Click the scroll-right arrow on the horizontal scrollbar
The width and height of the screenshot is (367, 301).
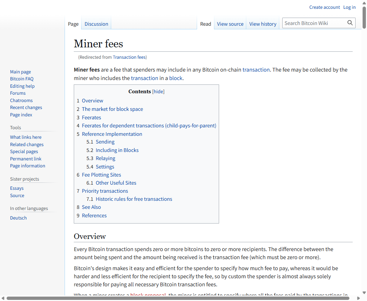tap(358, 298)
